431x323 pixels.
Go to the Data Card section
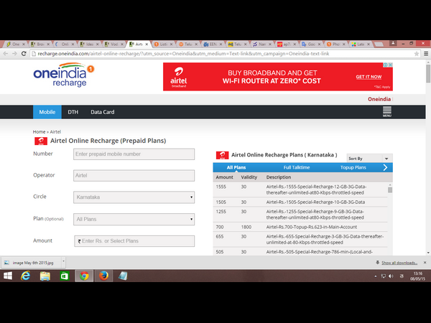(102, 112)
